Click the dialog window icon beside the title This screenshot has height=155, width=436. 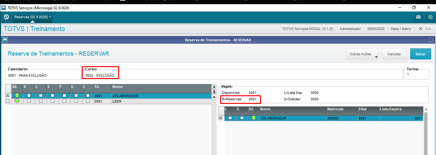coord(5,40)
